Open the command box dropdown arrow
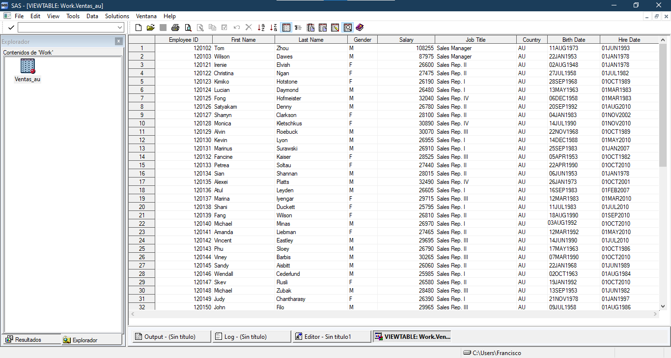Image resolution: width=671 pixels, height=358 pixels. coord(120,28)
